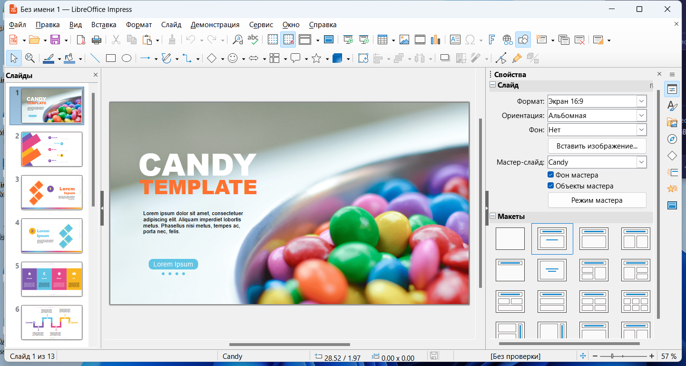Select the Insert Line tool
This screenshot has height=366, width=686.
click(95, 58)
